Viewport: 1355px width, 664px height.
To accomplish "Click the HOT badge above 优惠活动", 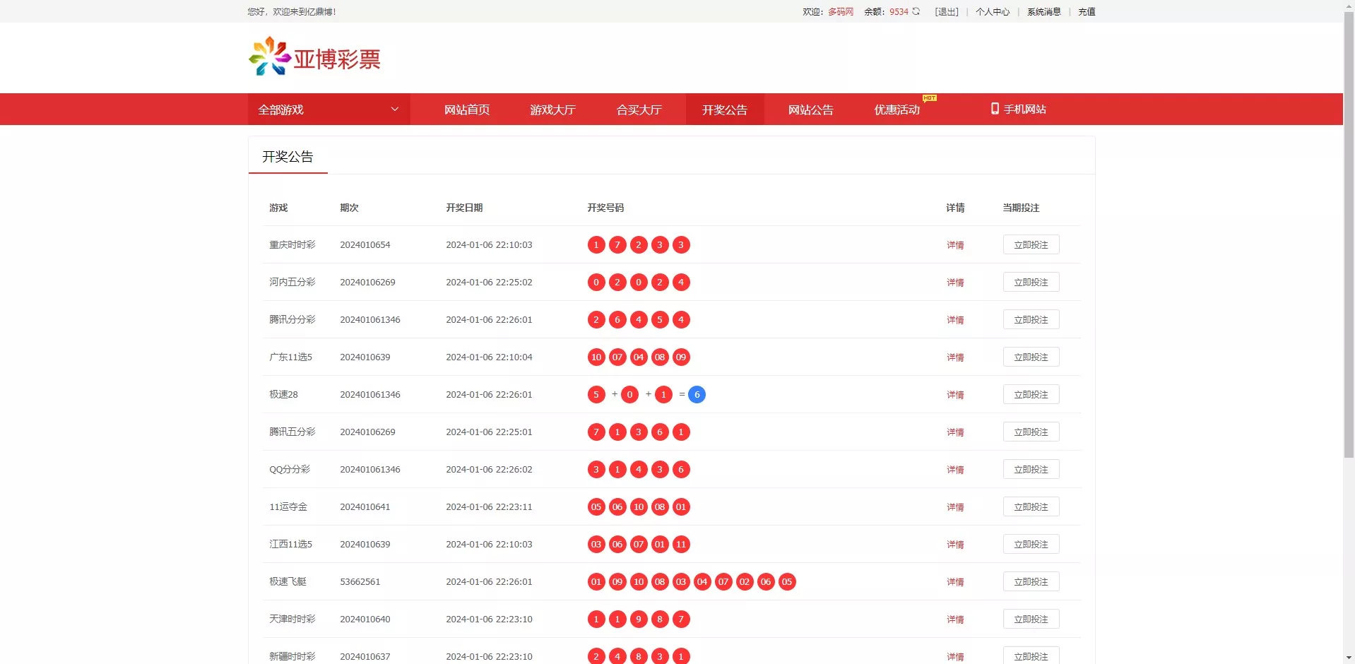I will pyautogui.click(x=928, y=99).
